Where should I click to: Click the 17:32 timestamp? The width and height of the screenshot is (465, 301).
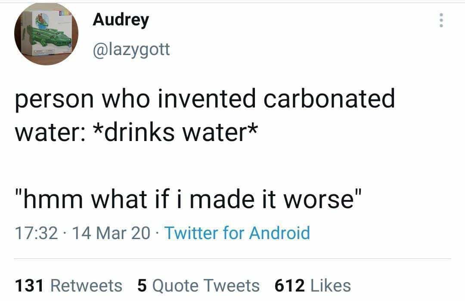[x=36, y=233]
